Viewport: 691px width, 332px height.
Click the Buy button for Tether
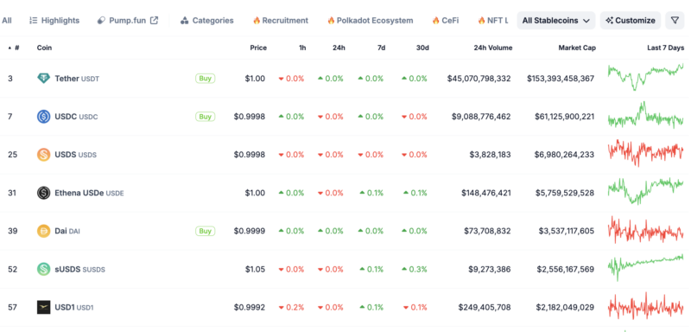[206, 79]
